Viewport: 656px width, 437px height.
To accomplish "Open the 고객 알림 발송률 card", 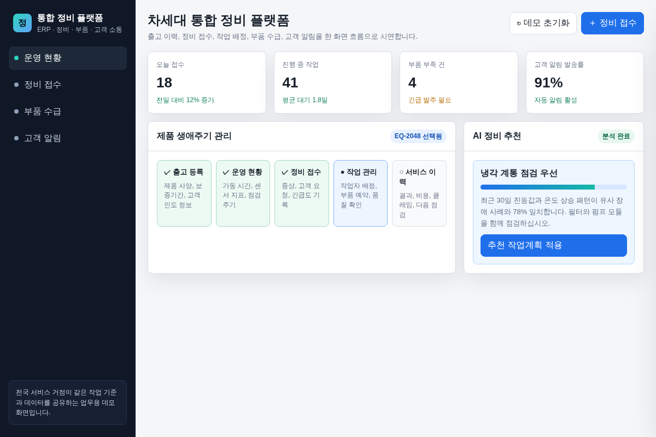I will (x=585, y=82).
